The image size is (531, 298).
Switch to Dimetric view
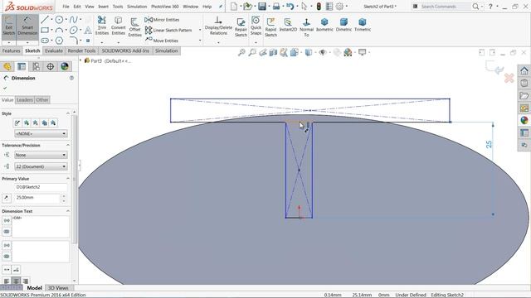tap(343, 26)
